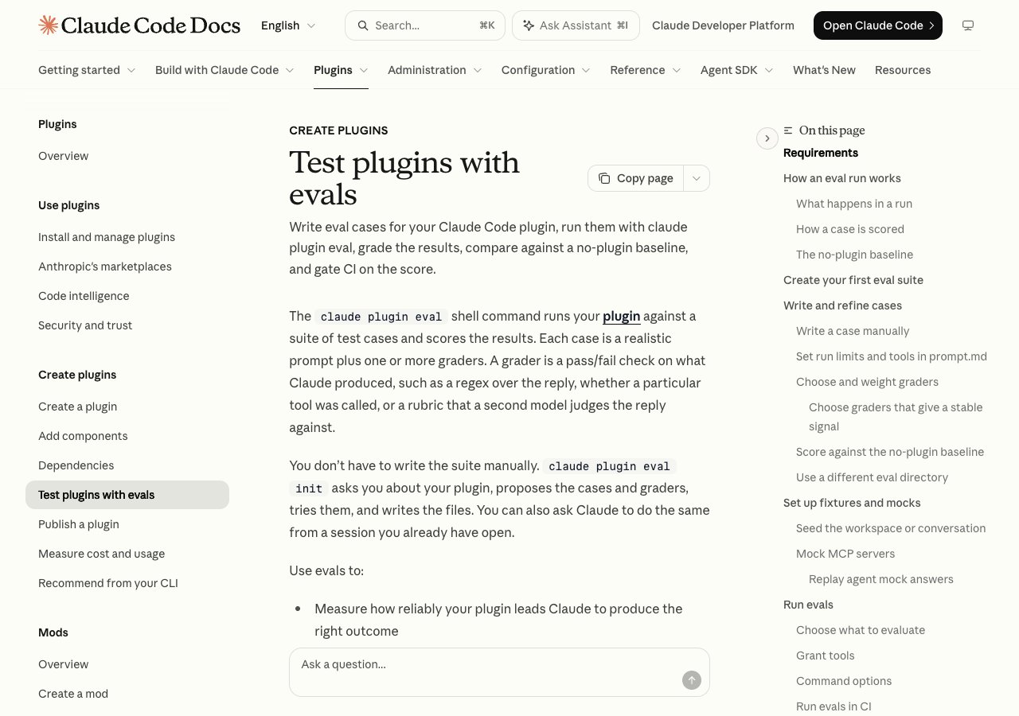Click the copy icon in Copy page

605,178
